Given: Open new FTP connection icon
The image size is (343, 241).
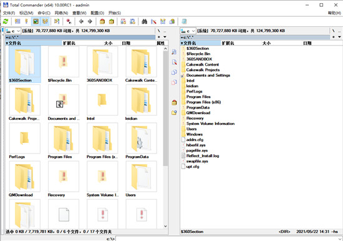Looking at the screenshot, I should tap(132, 21).
